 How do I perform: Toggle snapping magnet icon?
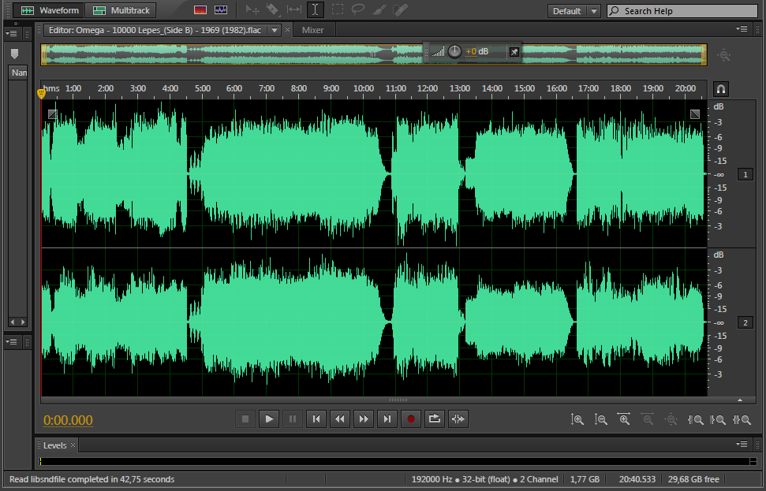[x=721, y=89]
